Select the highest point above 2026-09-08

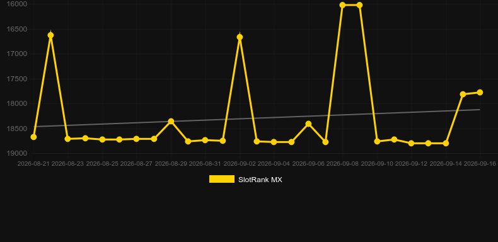coord(342,5)
